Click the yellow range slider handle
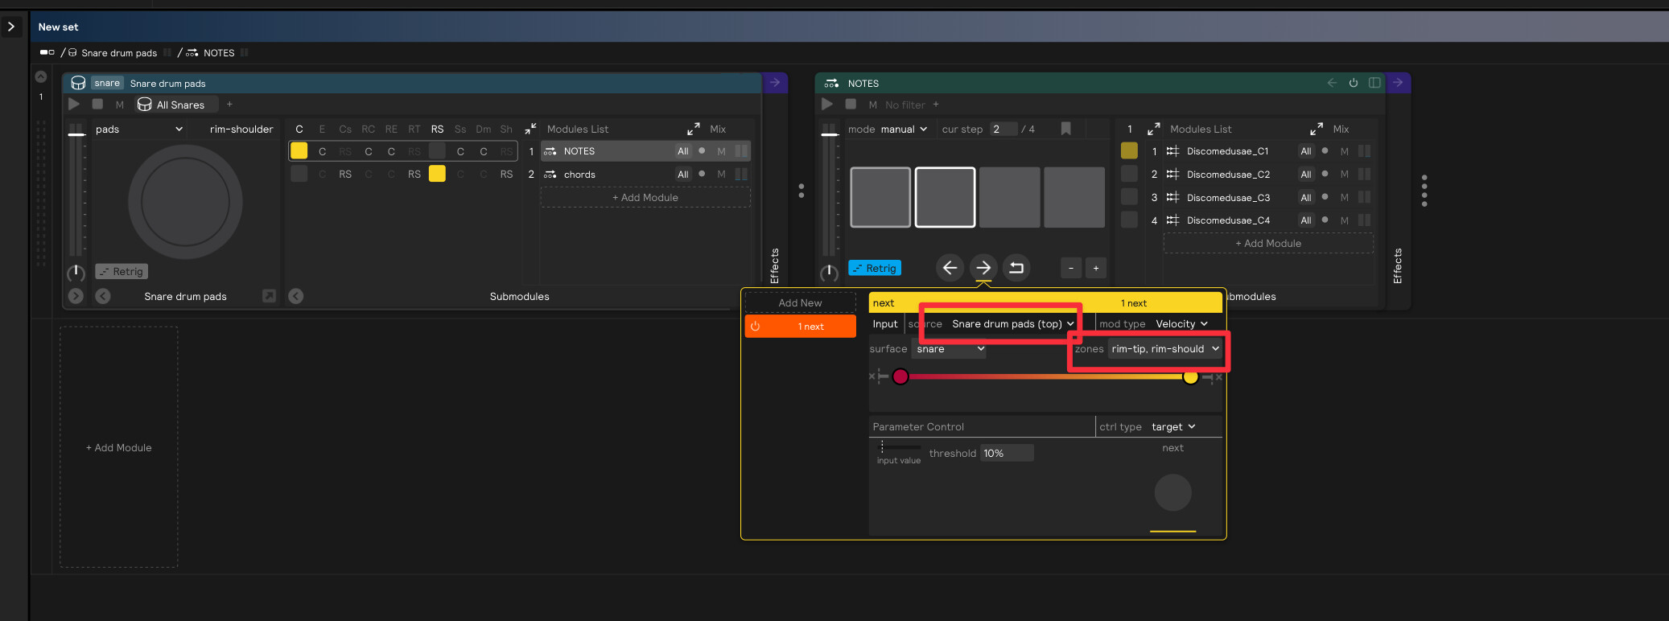Image resolution: width=1669 pixels, height=621 pixels. [x=1190, y=376]
